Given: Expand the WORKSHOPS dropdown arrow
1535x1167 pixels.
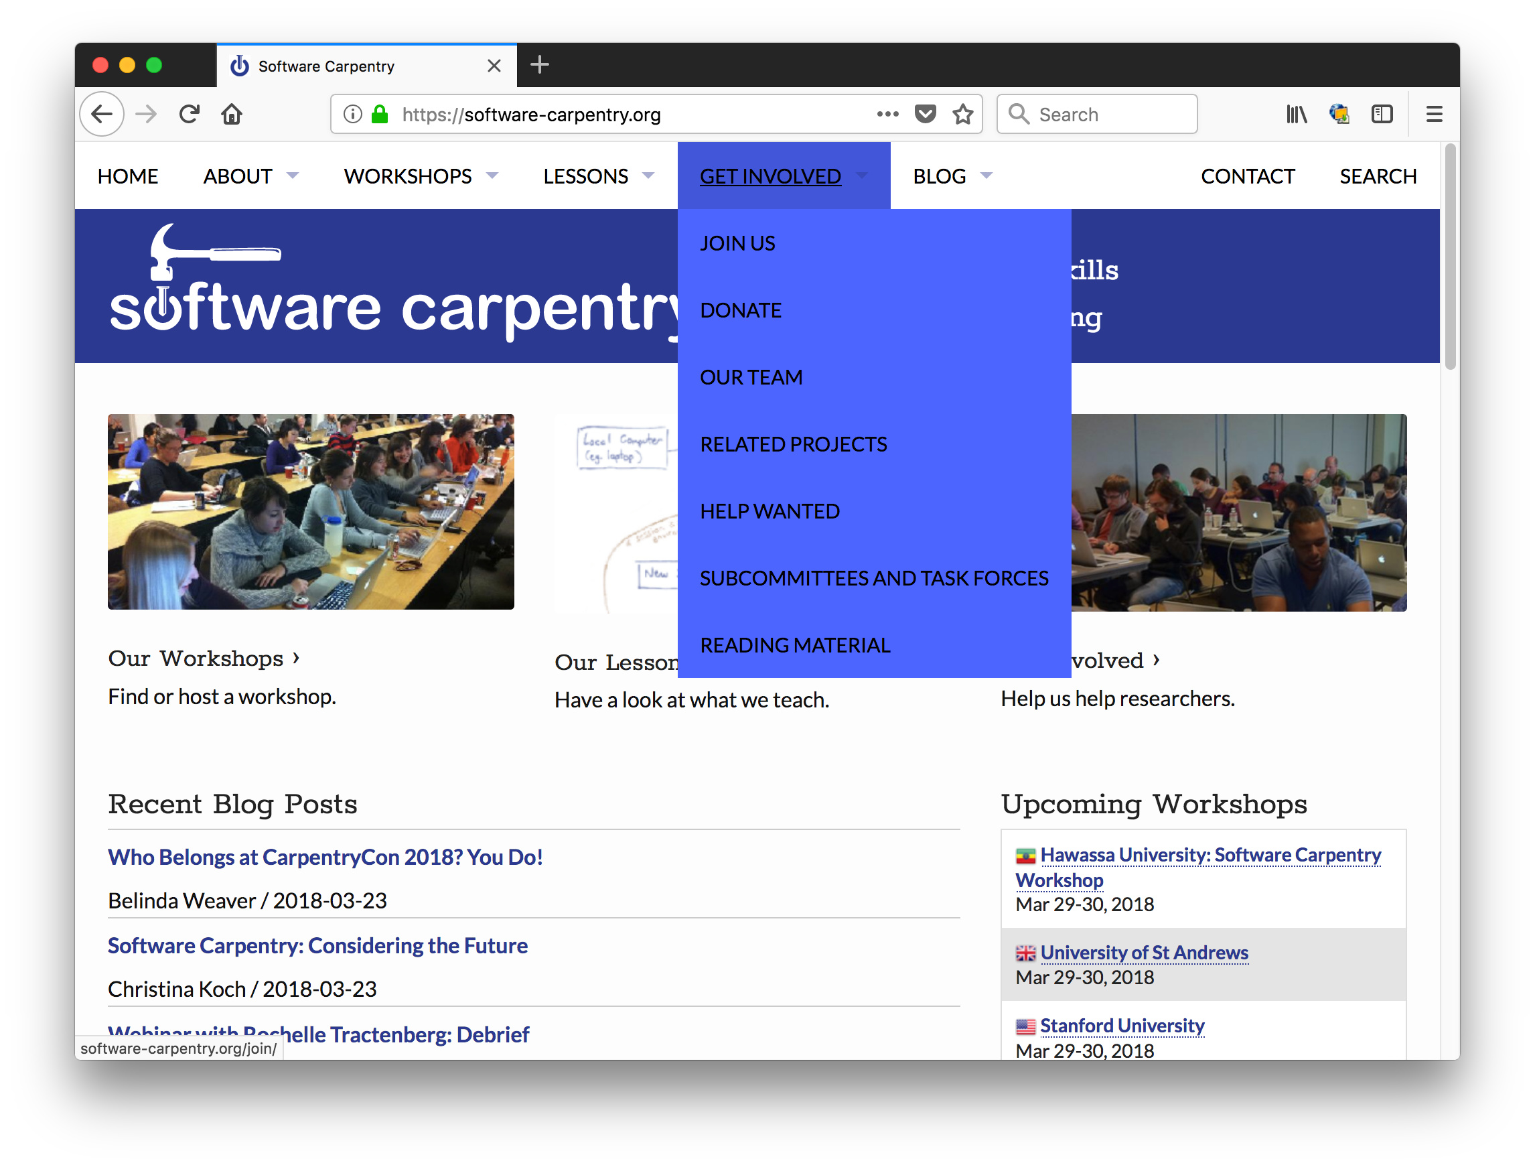Looking at the screenshot, I should point(492,176).
